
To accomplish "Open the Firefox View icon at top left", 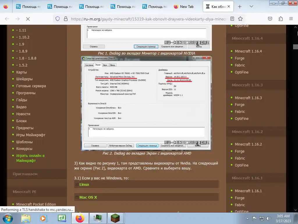I will pos(6,7).
